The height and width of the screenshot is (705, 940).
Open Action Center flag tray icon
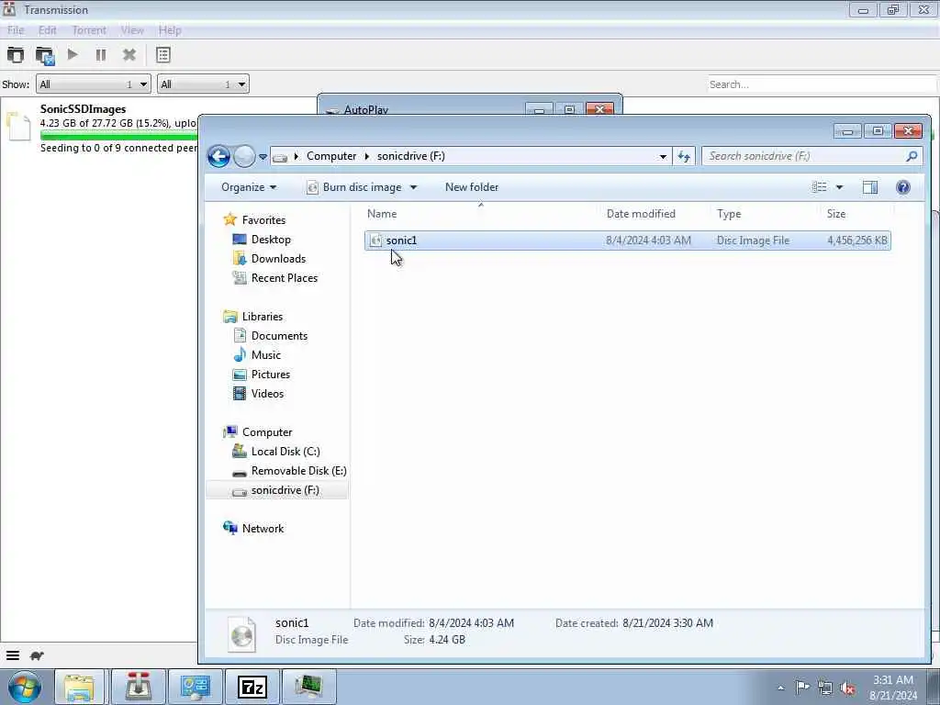click(802, 687)
